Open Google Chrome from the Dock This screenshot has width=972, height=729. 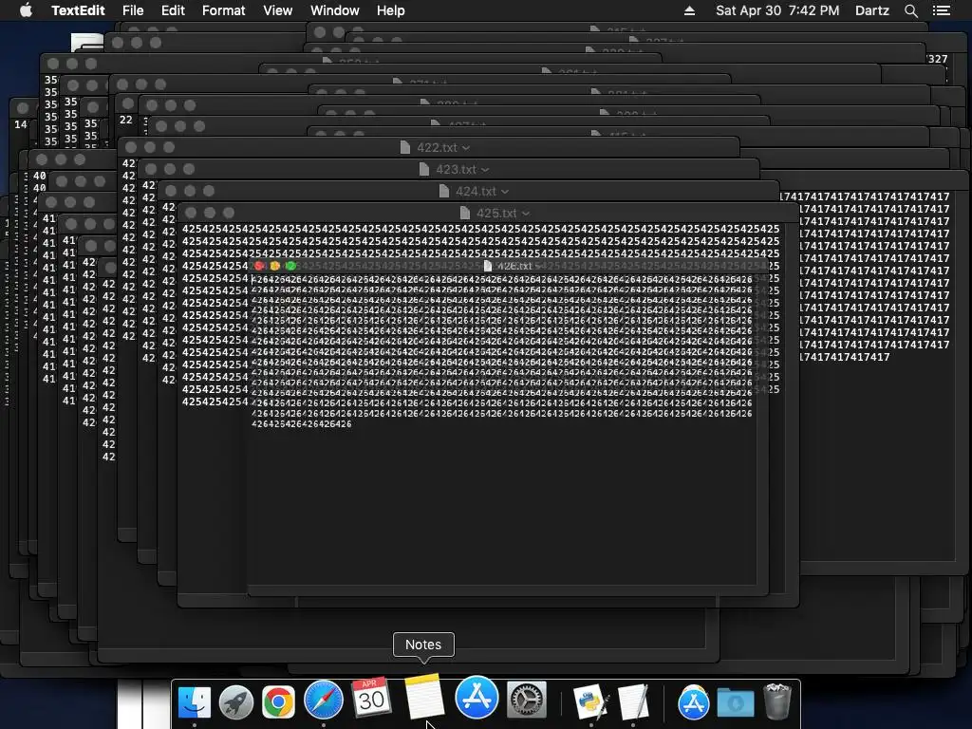[x=278, y=701]
